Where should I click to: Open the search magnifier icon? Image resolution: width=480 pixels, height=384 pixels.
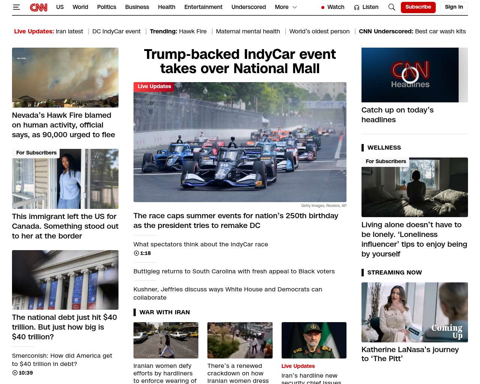coord(392,7)
